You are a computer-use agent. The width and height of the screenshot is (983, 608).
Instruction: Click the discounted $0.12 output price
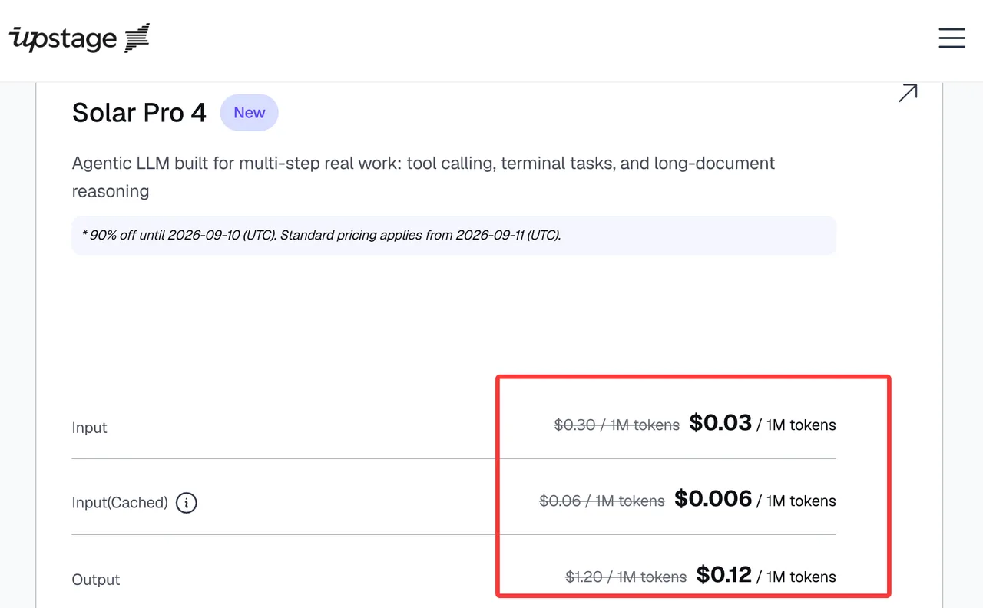tap(724, 575)
